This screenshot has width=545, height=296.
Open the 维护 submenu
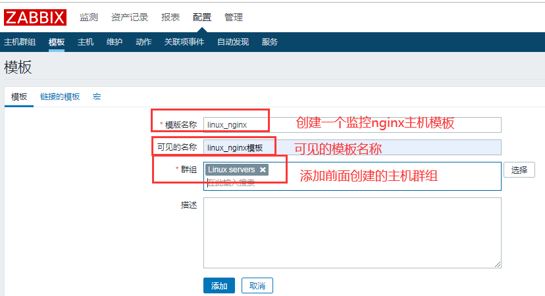coord(115,42)
